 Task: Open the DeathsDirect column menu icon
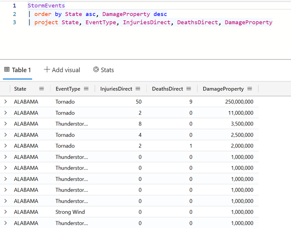pos(189,89)
